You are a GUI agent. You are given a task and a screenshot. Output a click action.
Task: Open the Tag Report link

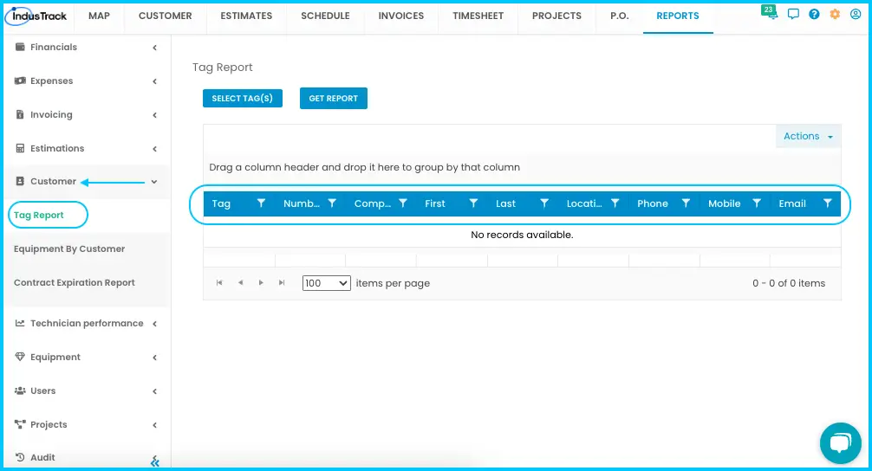click(x=39, y=215)
